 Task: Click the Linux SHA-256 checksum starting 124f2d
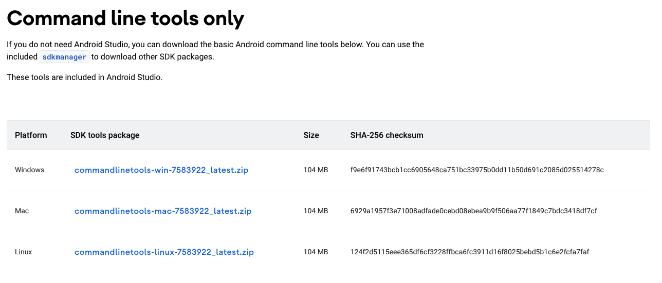point(470,252)
